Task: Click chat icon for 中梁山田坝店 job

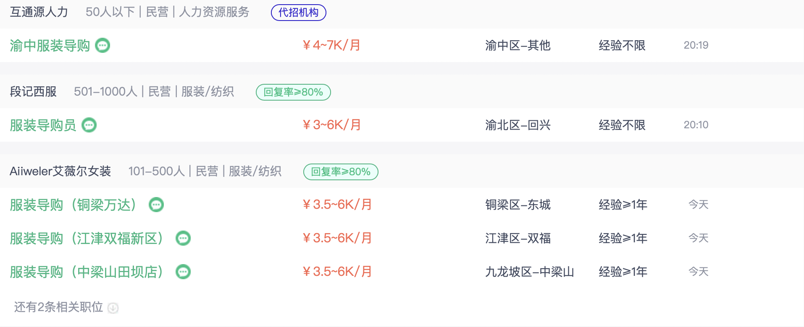Action: point(183,272)
